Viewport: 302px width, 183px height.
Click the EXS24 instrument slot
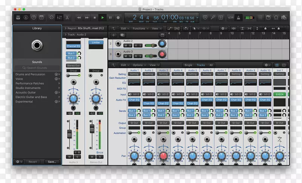pos(280,94)
